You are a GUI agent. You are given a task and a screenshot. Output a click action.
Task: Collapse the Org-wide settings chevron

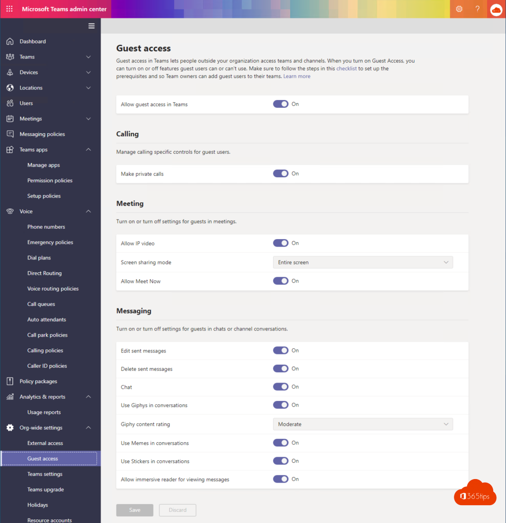[88, 427]
